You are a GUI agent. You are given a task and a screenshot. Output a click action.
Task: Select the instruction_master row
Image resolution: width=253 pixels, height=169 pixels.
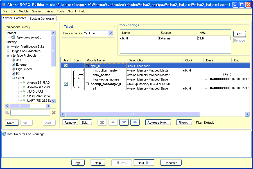pyautogui.click(x=155, y=70)
